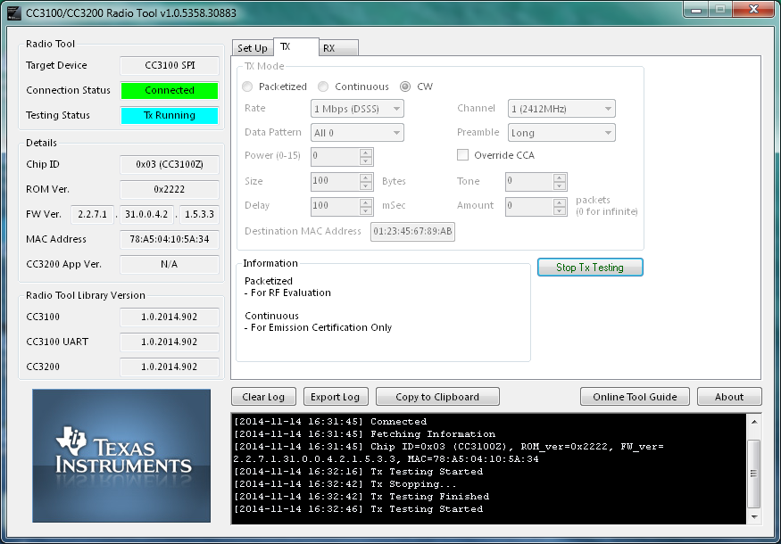Image resolution: width=781 pixels, height=544 pixels.
Task: Minimize the Radio Tool window
Action: 696,10
